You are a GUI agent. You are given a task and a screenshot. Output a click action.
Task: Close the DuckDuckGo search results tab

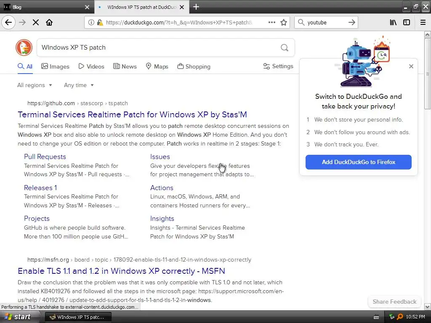pyautogui.click(x=182, y=7)
